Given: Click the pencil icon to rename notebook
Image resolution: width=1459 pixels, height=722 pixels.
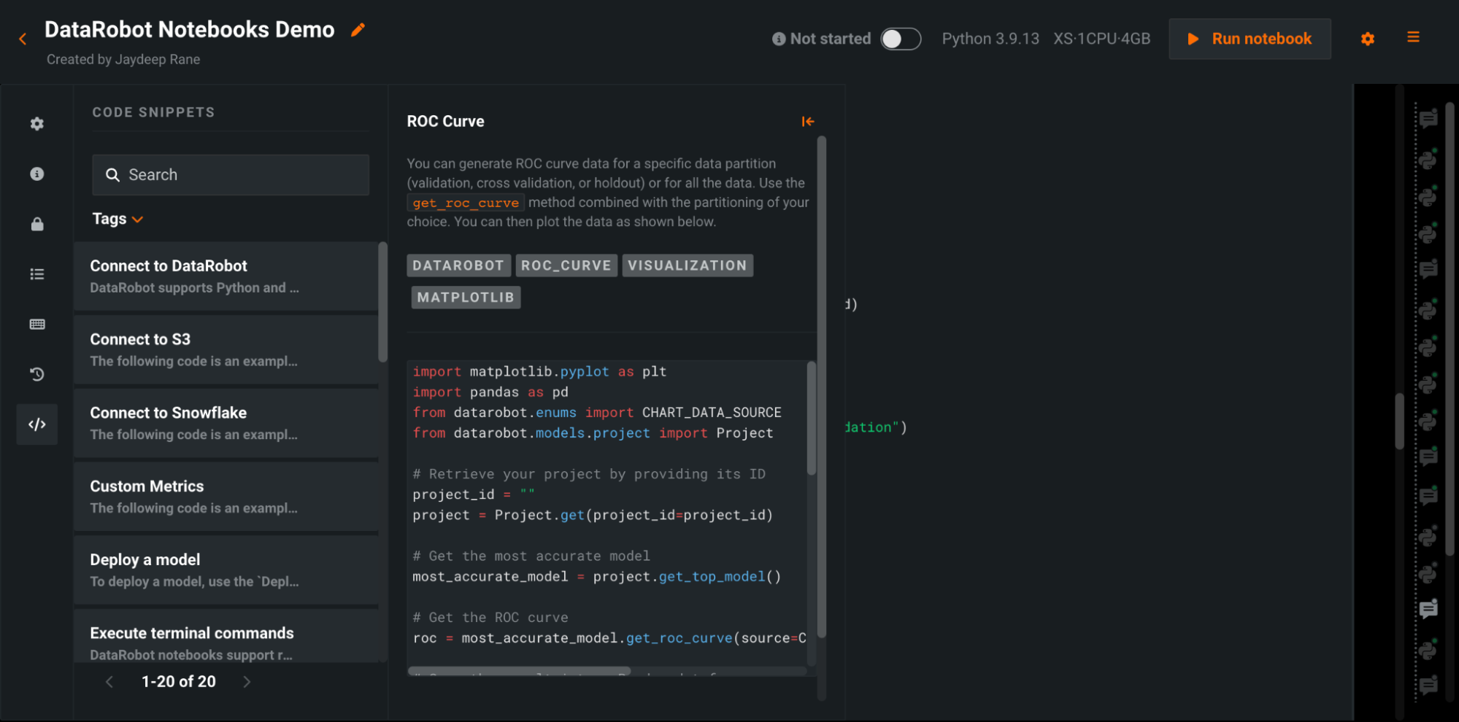Looking at the screenshot, I should [x=358, y=30].
